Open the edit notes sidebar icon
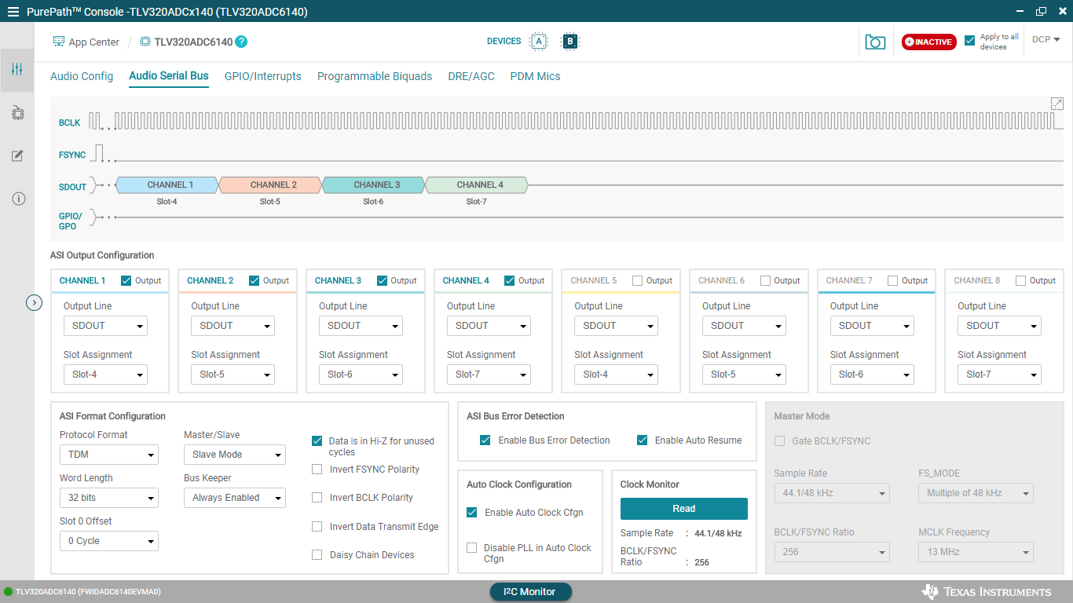 [x=17, y=155]
